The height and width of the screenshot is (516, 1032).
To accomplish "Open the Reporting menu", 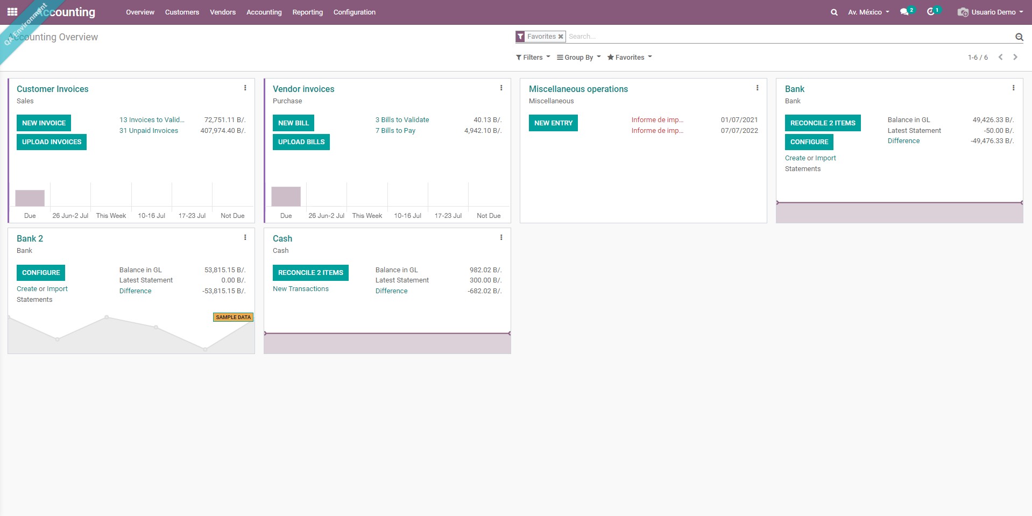I will point(307,12).
